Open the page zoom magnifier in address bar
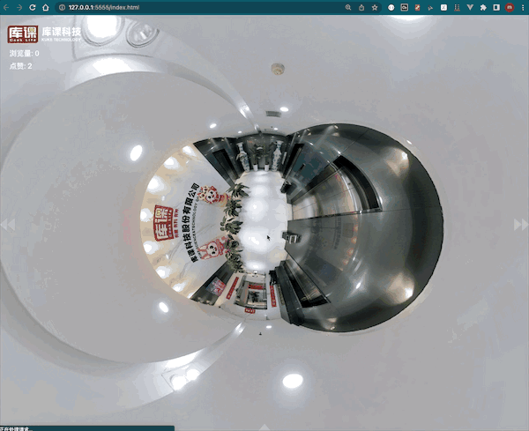Viewport: 529px width, 431px height. coord(348,7)
